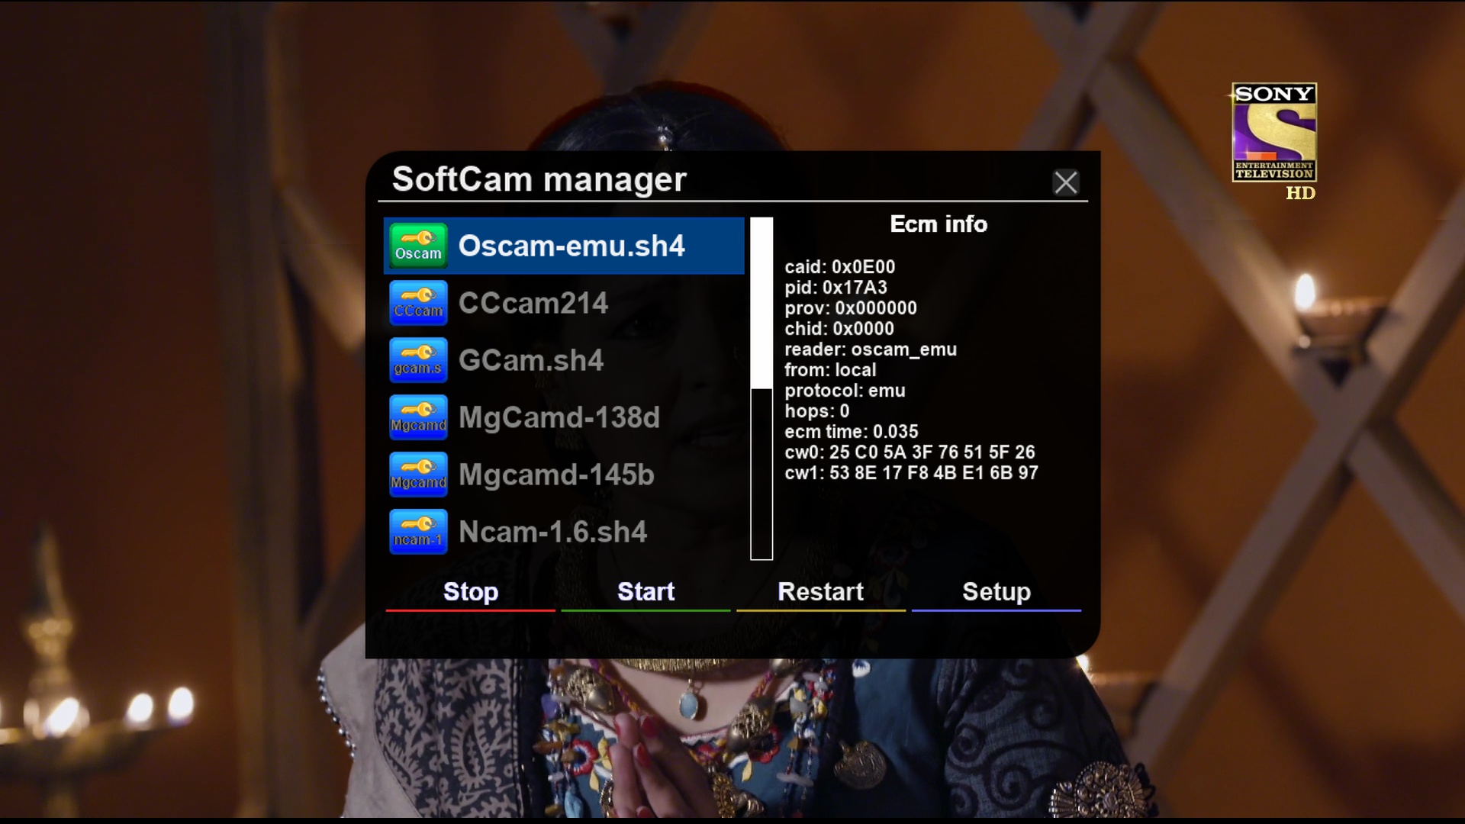Screen dimensions: 1465x824
Task: Choose GCam.sh4 from the softcam list
Action: point(531,360)
